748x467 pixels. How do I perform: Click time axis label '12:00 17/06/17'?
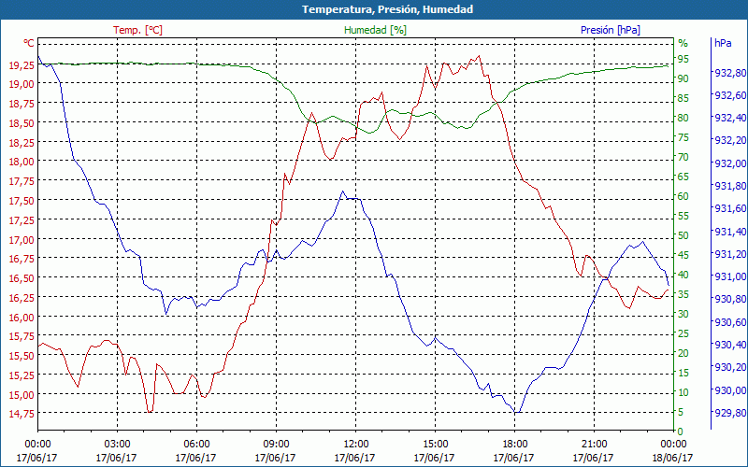click(355, 451)
